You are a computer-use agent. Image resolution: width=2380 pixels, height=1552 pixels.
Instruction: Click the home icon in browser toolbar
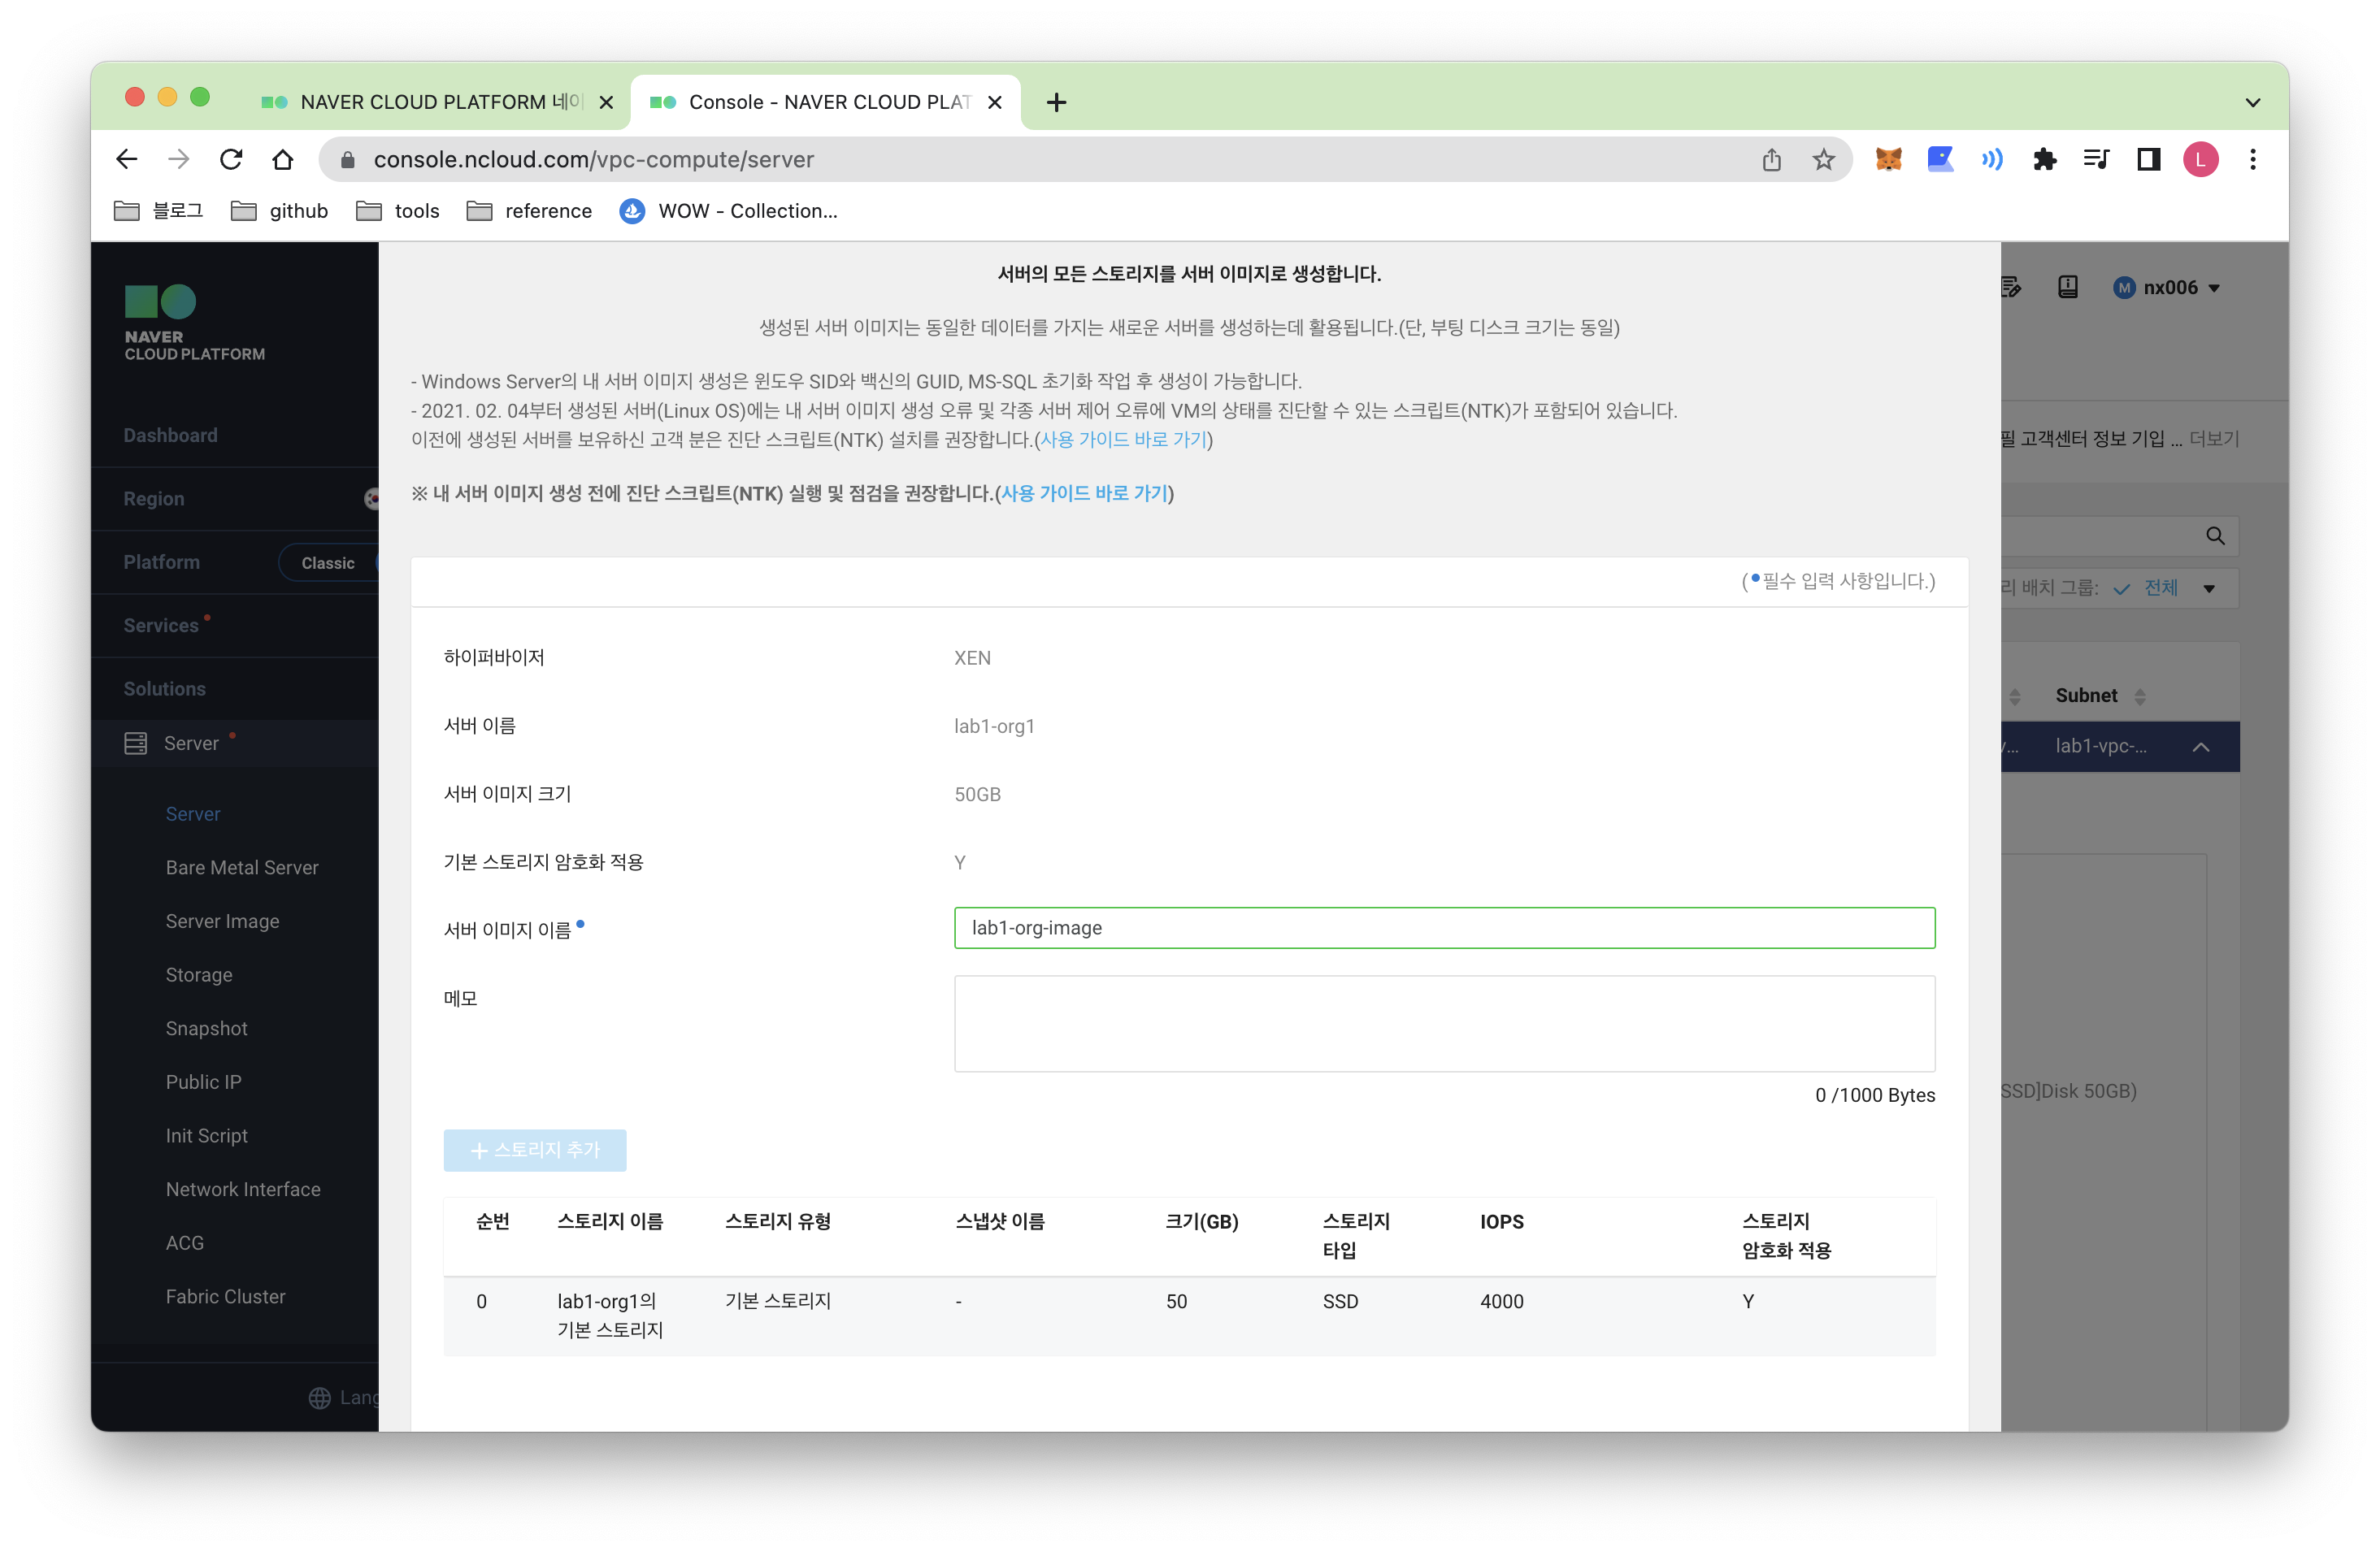(283, 160)
